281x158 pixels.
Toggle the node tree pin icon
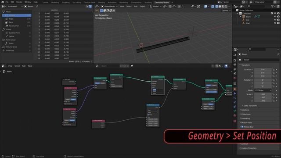coord(132,66)
